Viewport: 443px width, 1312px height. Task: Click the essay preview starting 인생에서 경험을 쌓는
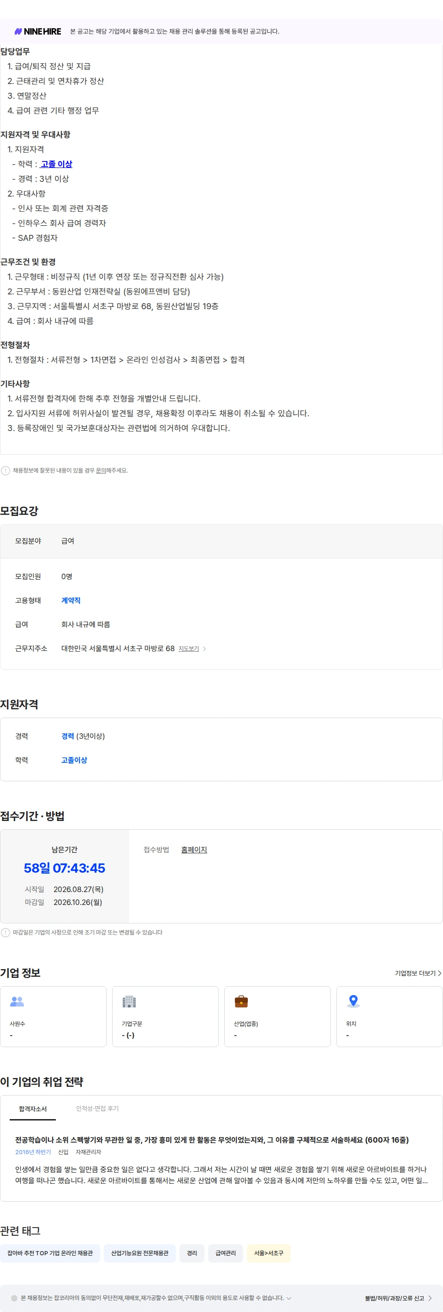pos(221,1175)
